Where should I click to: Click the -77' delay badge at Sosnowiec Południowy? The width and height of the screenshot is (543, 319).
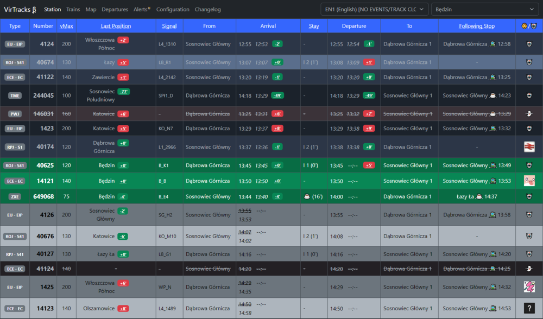[123, 92]
